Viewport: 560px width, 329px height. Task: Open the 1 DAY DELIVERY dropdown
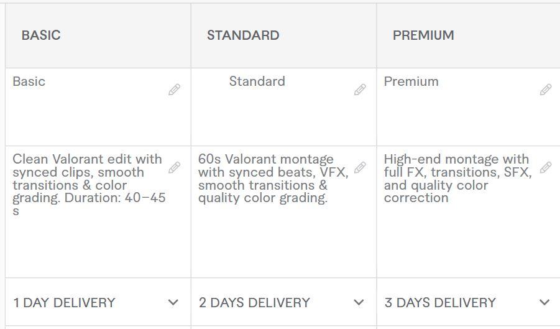93,303
